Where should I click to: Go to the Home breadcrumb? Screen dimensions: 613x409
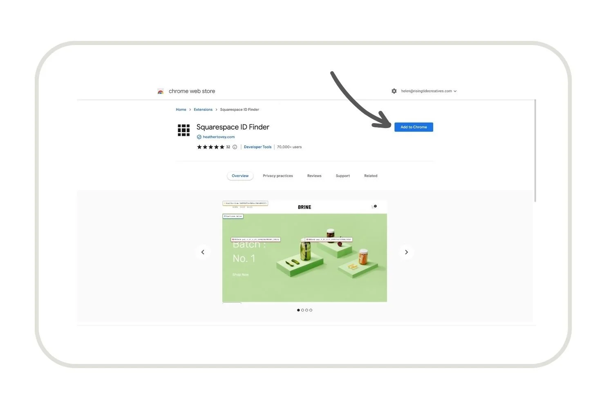coord(181,110)
